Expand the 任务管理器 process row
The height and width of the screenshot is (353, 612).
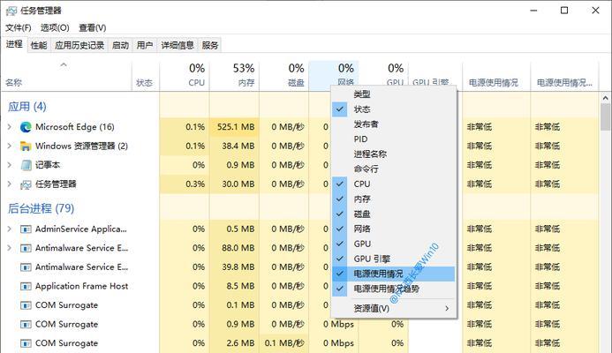point(10,184)
